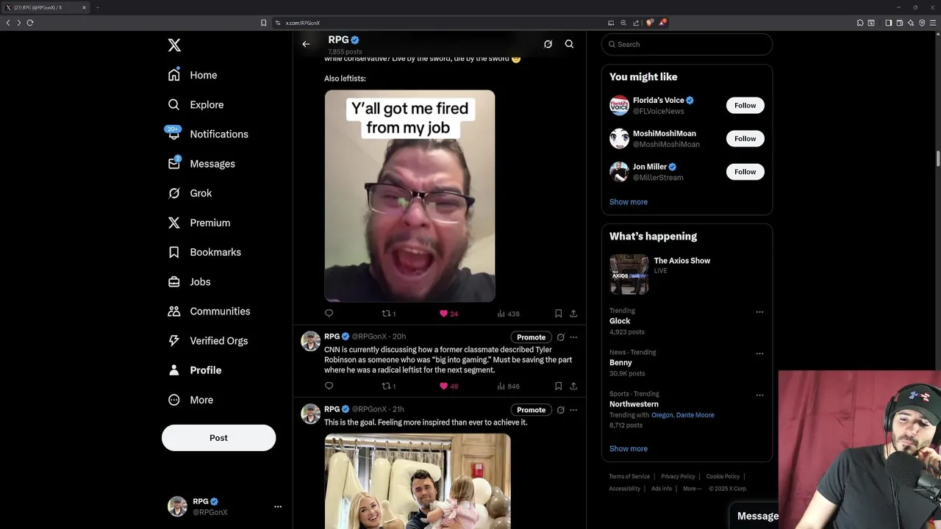Bookmark the fired video post
The image size is (941, 529).
[x=558, y=314]
